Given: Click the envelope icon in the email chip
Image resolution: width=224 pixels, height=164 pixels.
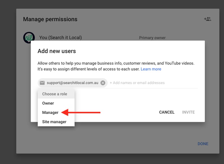Looking at the screenshot, I should coord(42,83).
